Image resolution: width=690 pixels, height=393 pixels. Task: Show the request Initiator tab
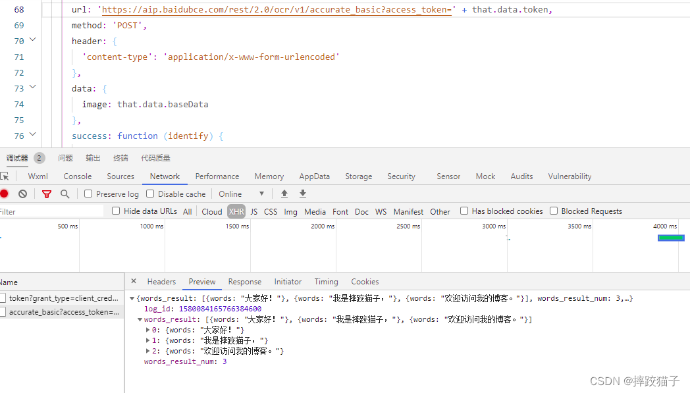coord(288,282)
